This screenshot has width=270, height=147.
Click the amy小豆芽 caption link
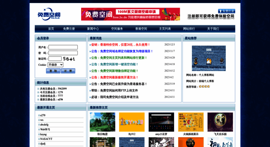point(161,134)
